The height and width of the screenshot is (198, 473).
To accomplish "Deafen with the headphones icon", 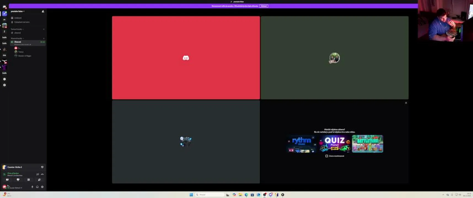I will [37, 187].
